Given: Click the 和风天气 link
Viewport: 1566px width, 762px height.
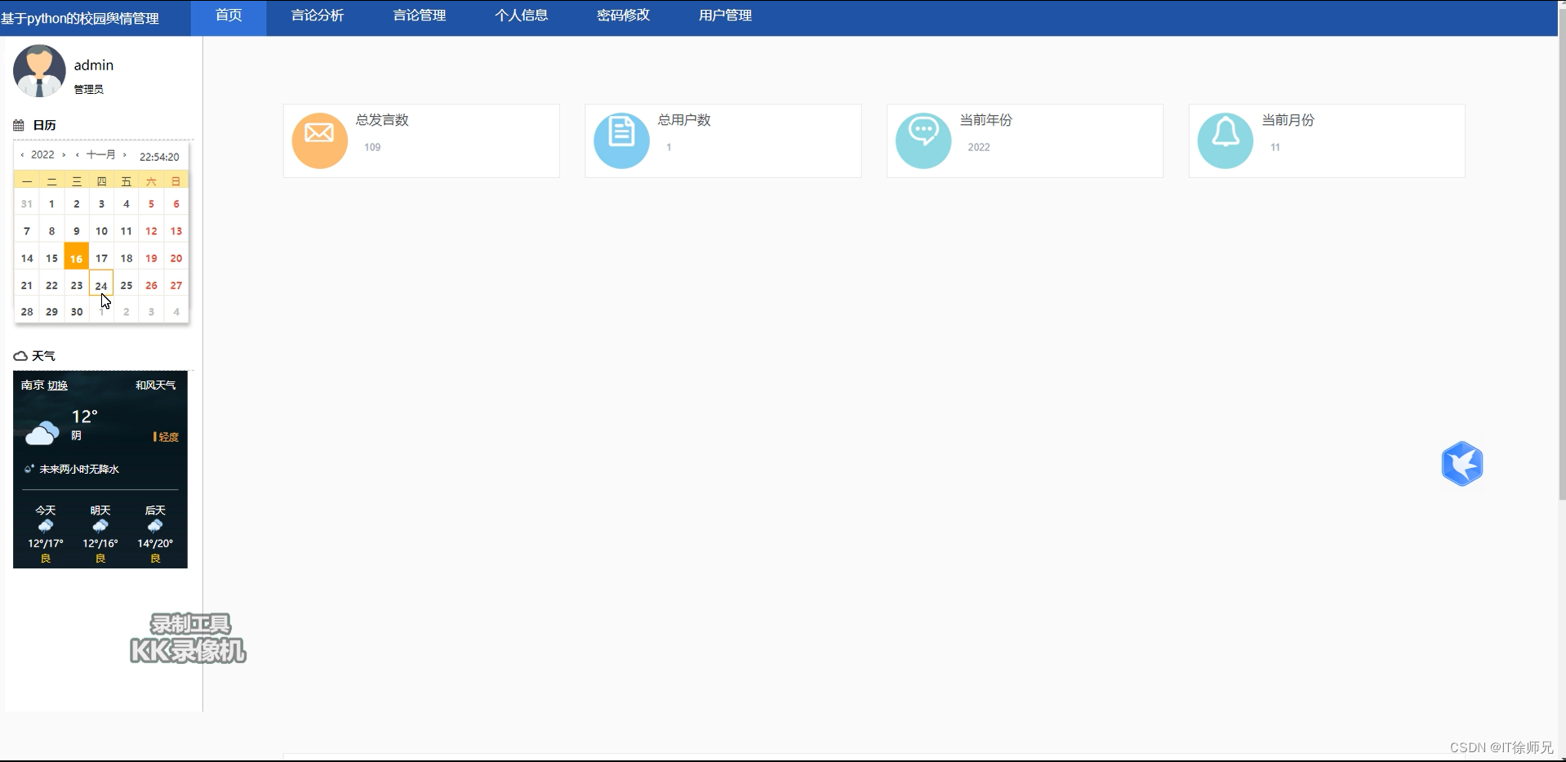Looking at the screenshot, I should (x=155, y=385).
